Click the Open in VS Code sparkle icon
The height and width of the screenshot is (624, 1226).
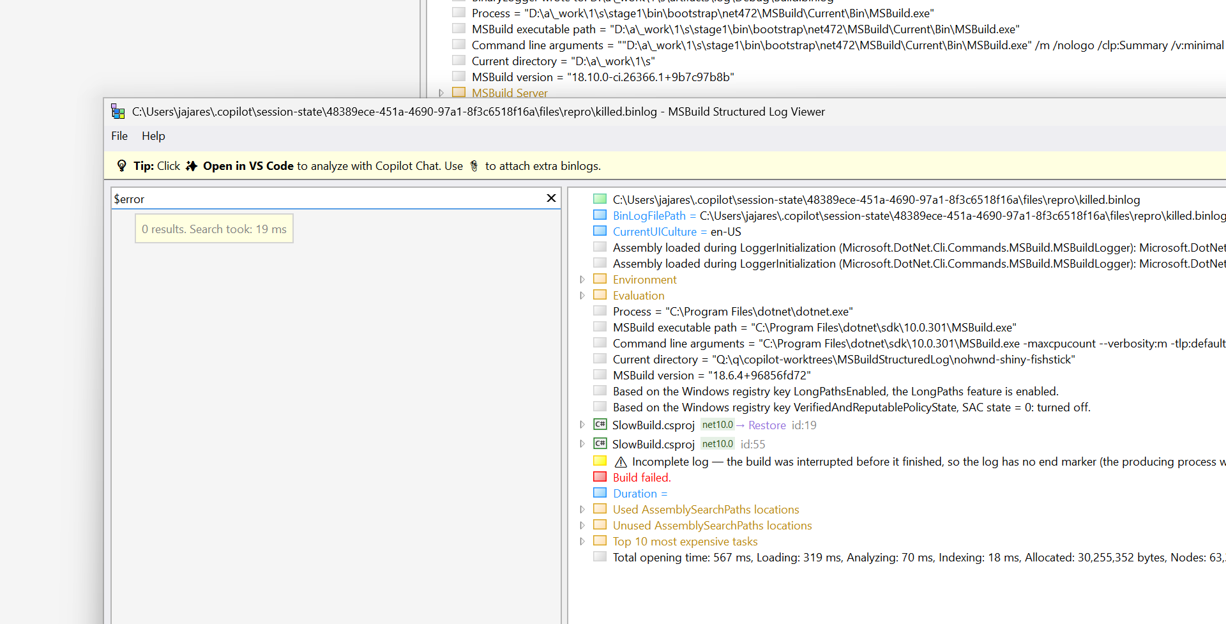192,166
